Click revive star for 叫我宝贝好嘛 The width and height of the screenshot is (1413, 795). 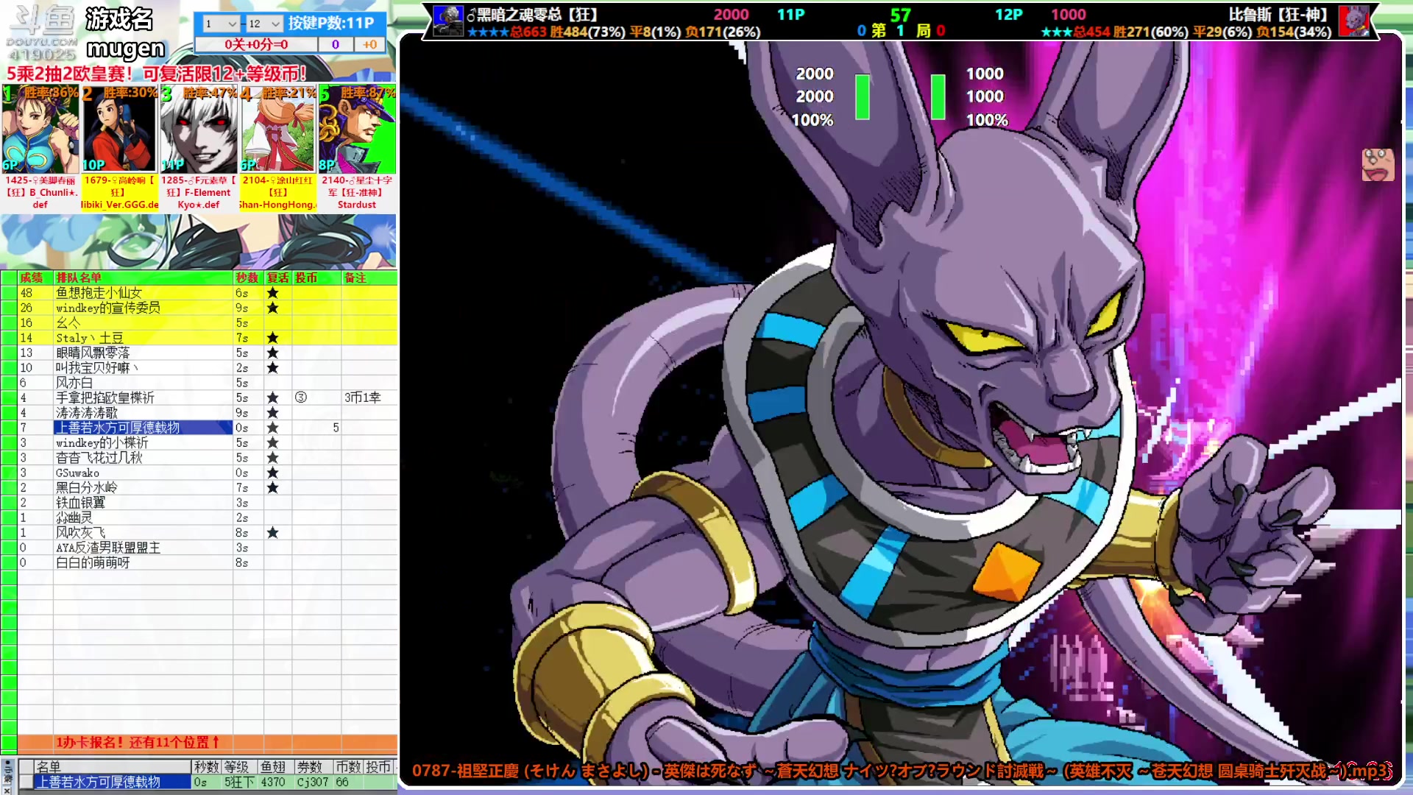point(272,367)
